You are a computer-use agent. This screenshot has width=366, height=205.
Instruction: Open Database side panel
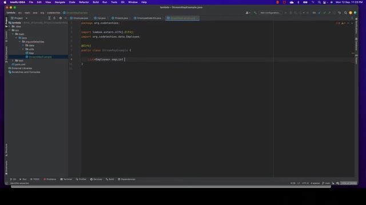coord(356,44)
